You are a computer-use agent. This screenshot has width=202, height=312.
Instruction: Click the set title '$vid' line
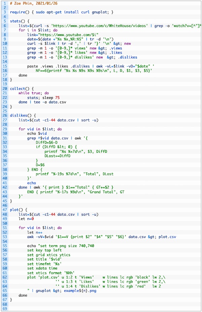point(44,259)
